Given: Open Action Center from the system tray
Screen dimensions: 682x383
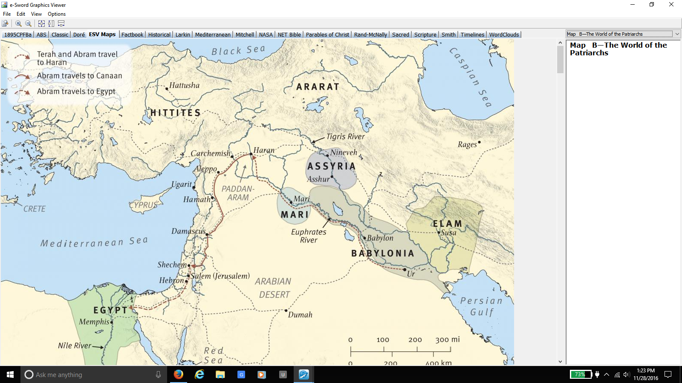Looking at the screenshot, I should click(x=668, y=374).
